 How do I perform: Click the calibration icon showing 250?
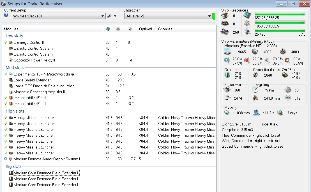(225, 31)
